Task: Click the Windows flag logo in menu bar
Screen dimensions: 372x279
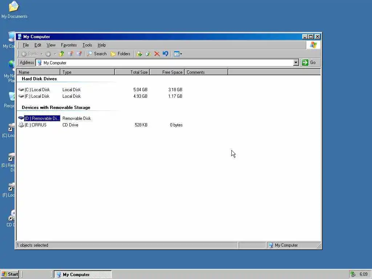Action: (314, 45)
